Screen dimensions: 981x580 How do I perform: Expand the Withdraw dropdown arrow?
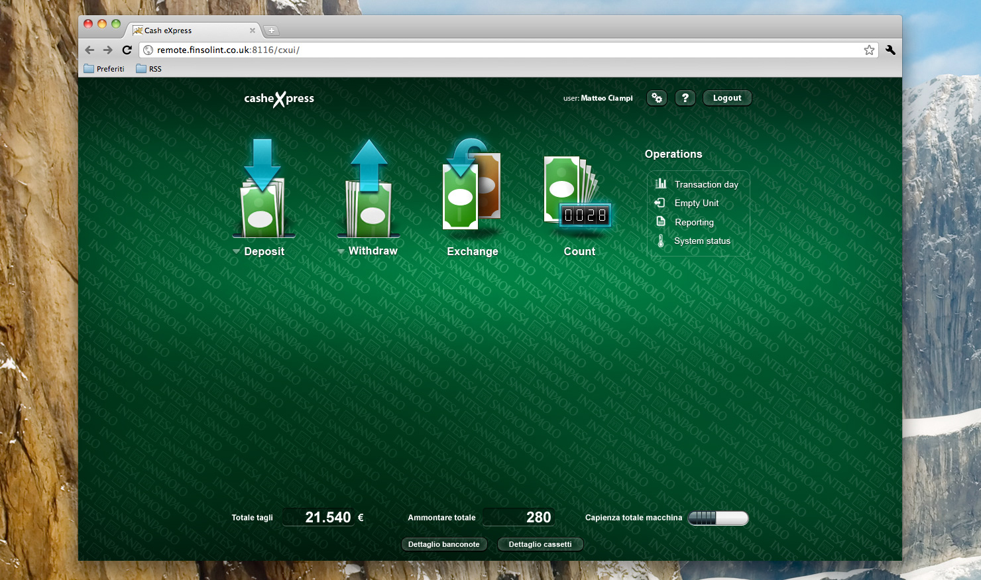(x=341, y=251)
